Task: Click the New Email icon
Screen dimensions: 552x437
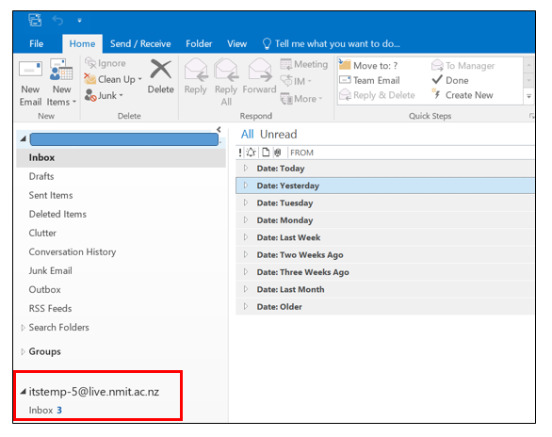Action: pyautogui.click(x=30, y=69)
